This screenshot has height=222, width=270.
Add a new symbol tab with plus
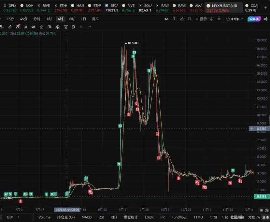(265, 8)
